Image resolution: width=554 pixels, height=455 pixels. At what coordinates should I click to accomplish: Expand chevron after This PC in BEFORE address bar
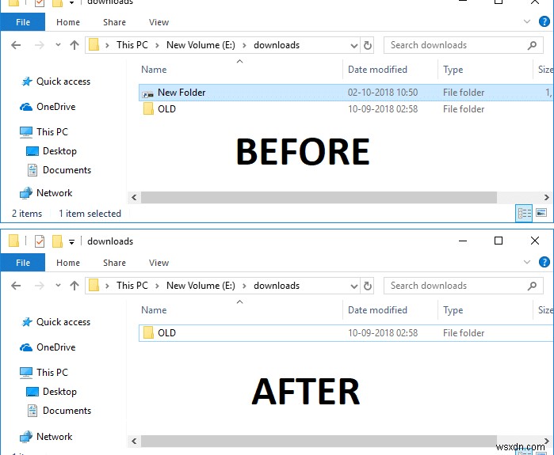tap(157, 45)
